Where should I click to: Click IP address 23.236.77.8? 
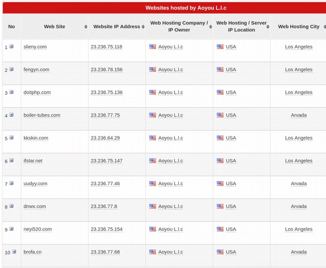point(104,206)
